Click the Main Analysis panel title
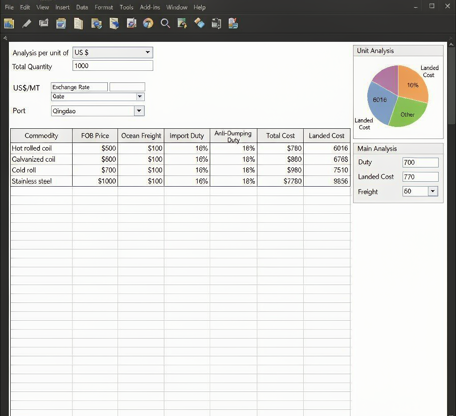Viewport: 456px width, 416px height. point(377,149)
